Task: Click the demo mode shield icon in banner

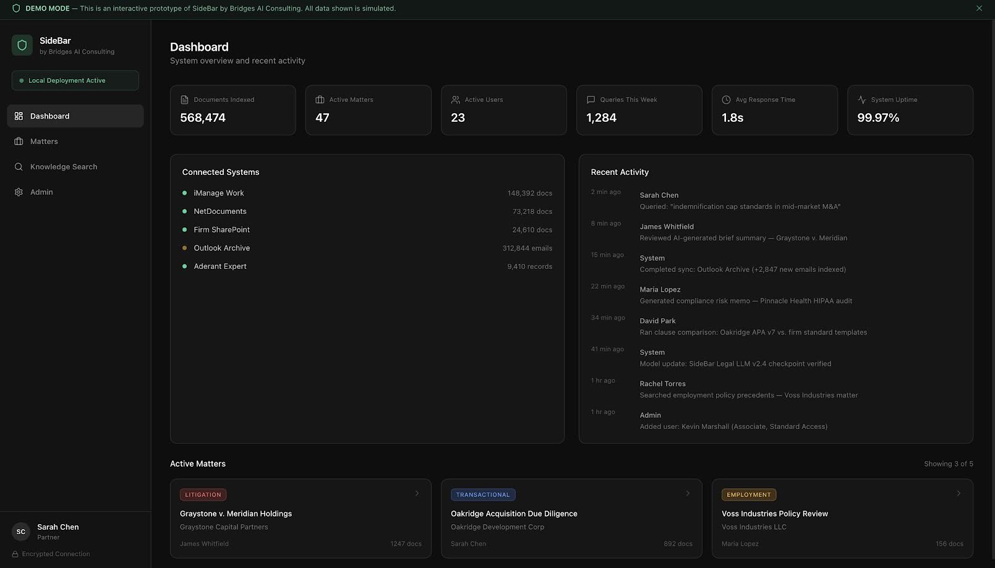Action: 16,9
